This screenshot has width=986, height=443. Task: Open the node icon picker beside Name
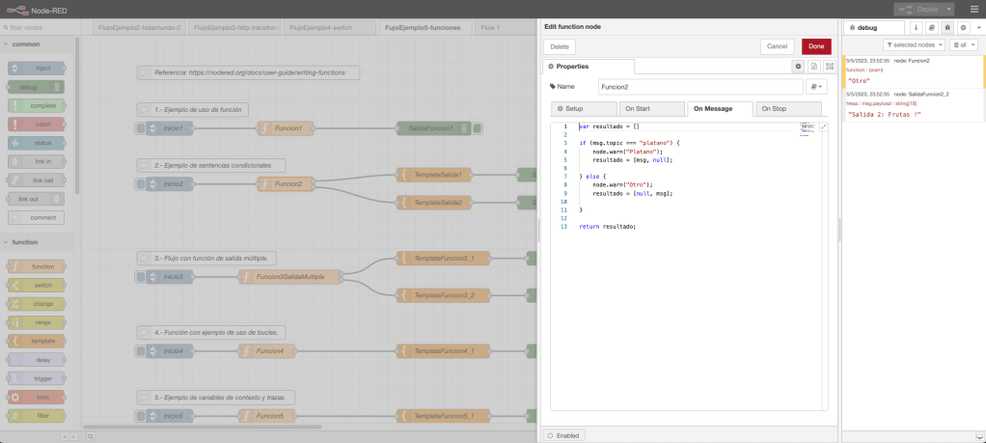(816, 87)
